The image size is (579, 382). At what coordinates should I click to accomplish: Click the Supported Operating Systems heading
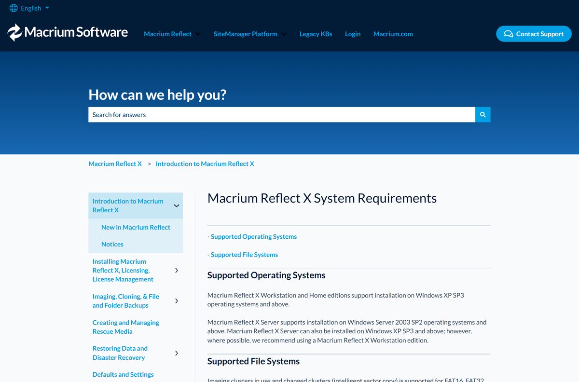tap(266, 275)
